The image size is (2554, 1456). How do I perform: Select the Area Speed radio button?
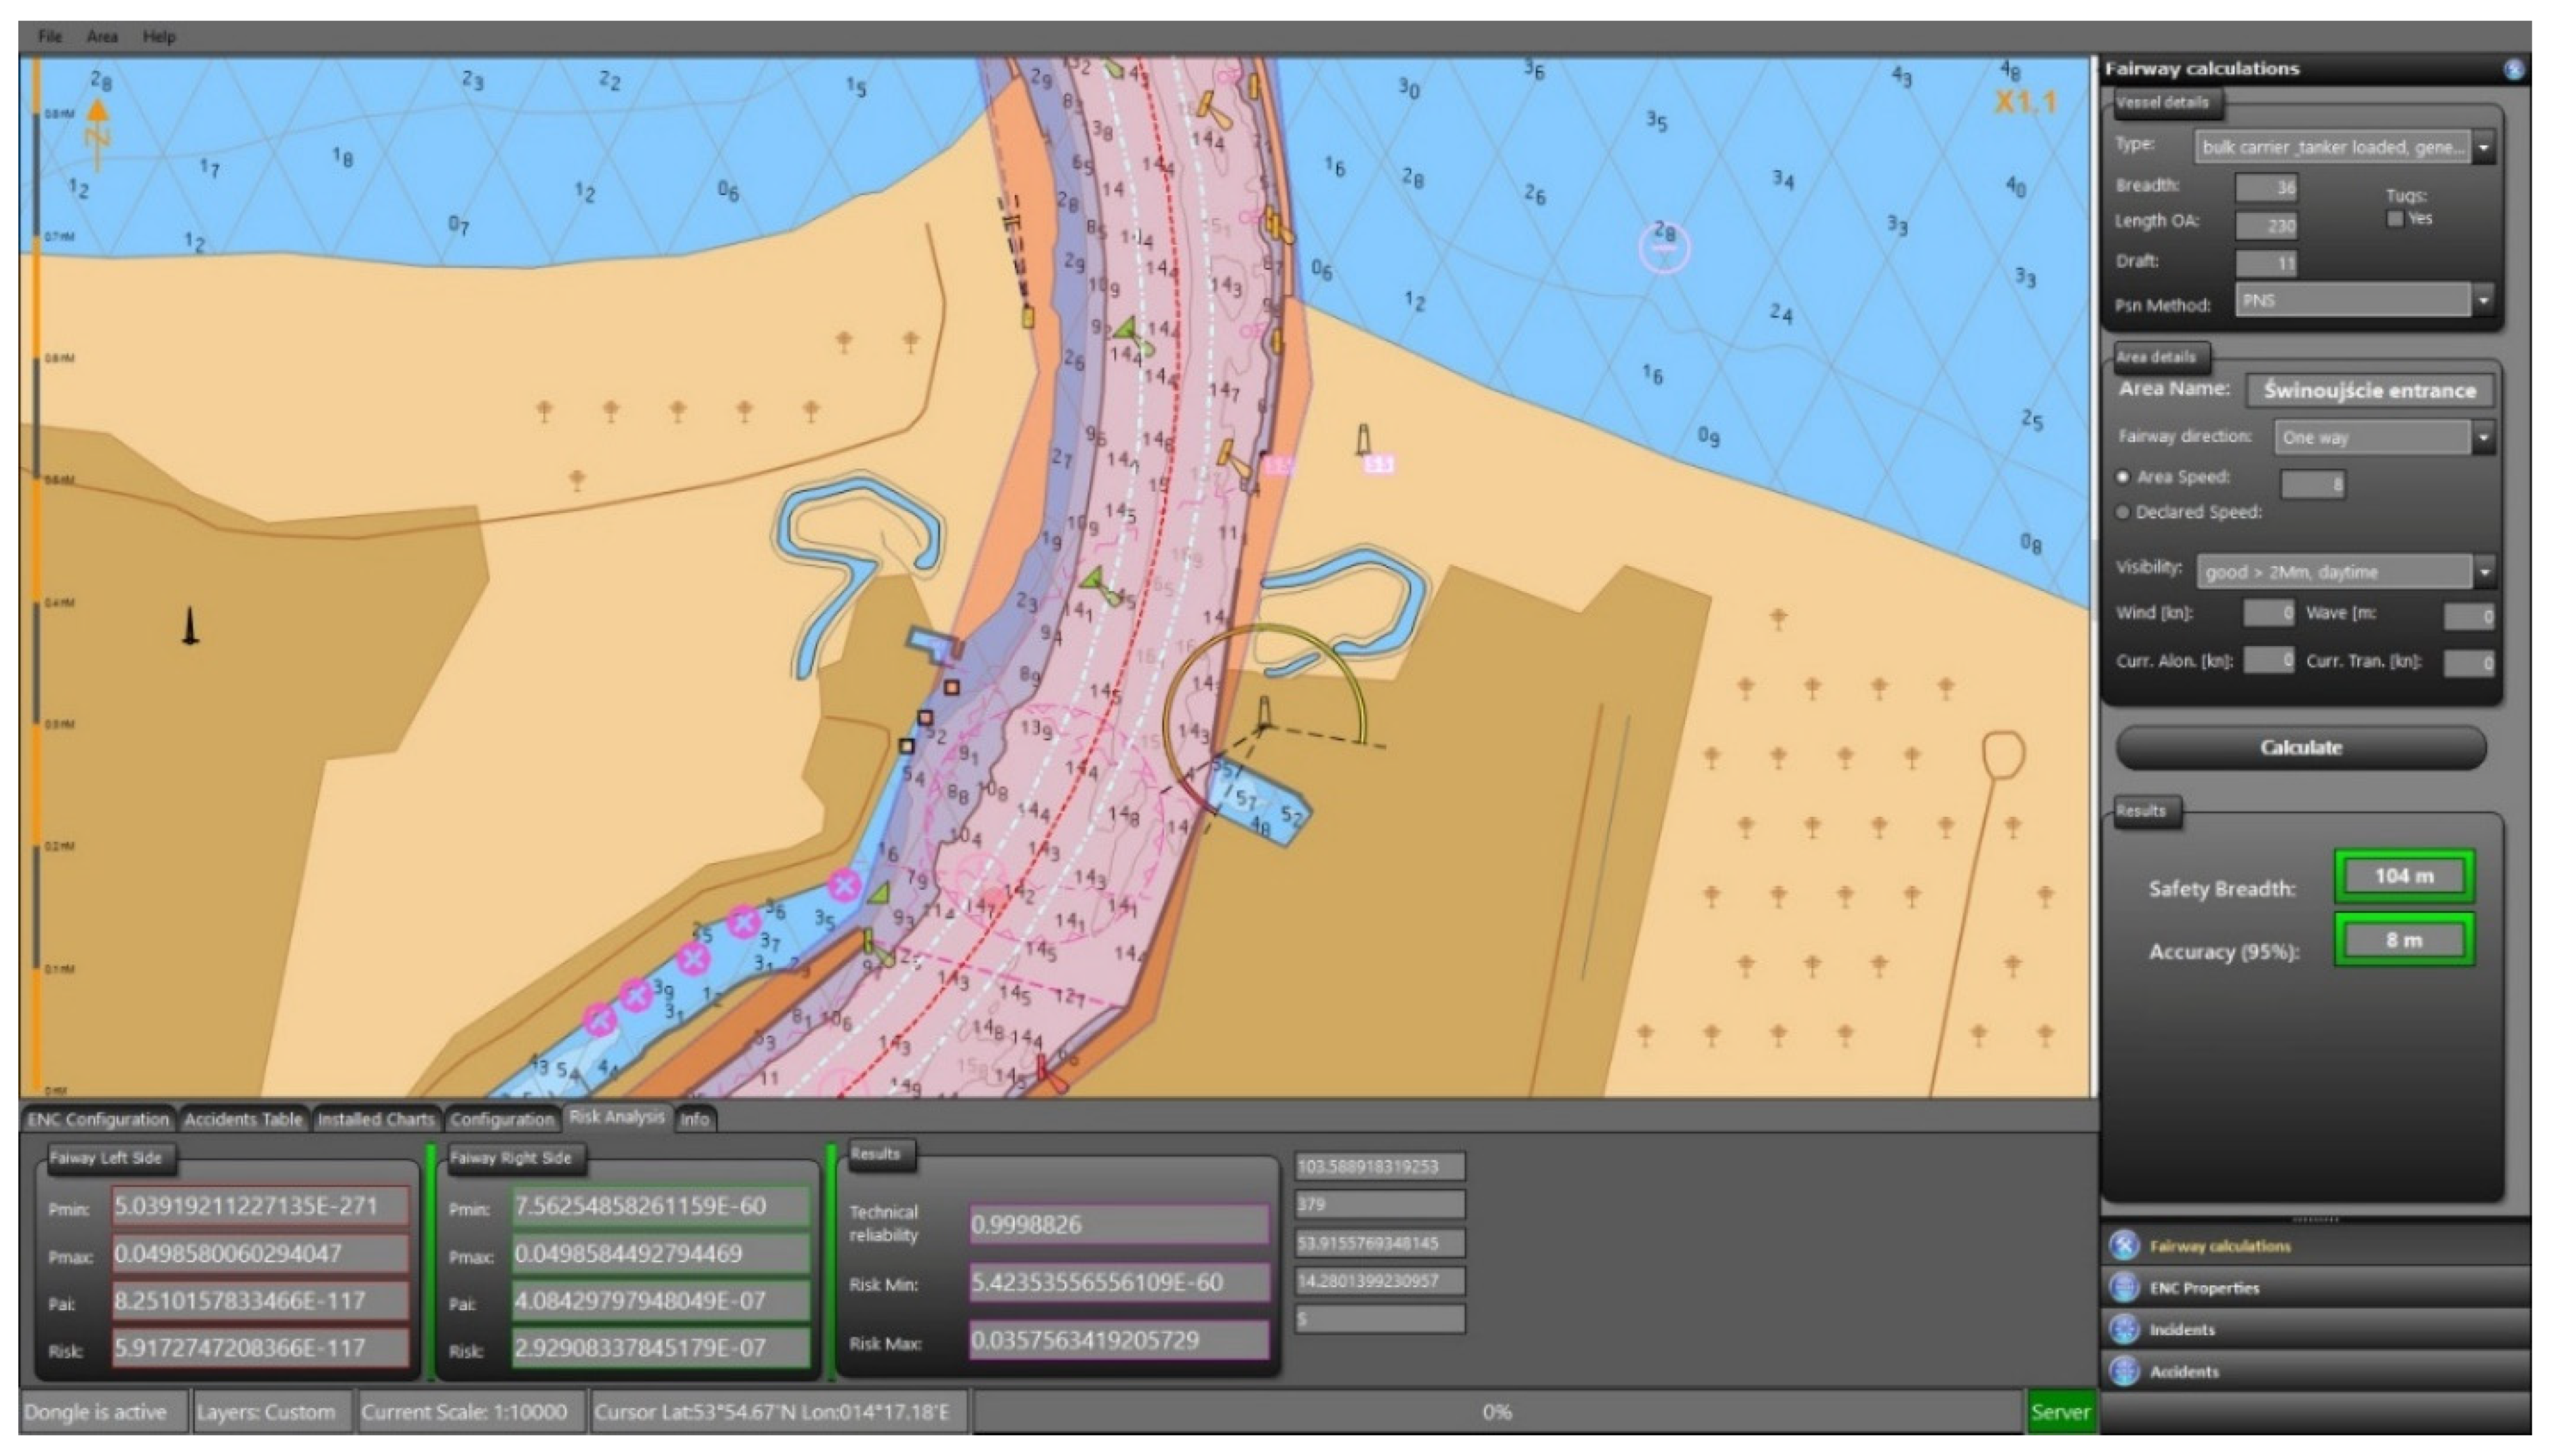coord(2123,478)
